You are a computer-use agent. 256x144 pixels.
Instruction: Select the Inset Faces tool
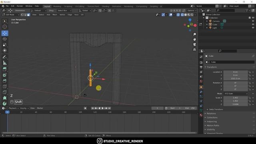pos(4,81)
